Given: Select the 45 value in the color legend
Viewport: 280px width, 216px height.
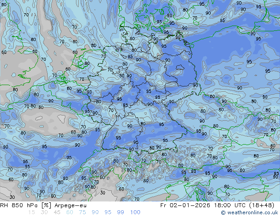Looking at the screenshot, I should pyautogui.click(x=57, y=212).
